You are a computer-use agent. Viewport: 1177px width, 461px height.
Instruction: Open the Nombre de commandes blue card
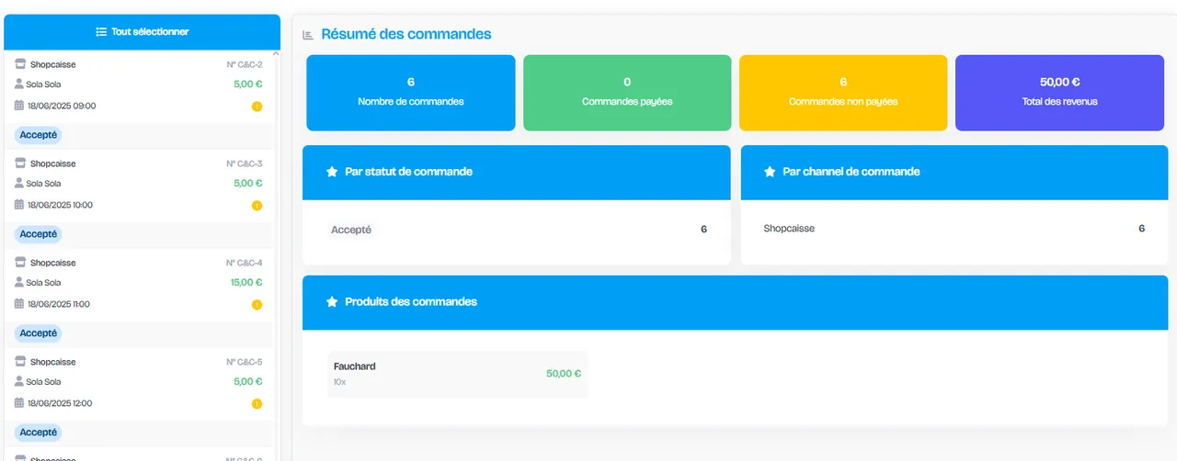pyautogui.click(x=411, y=93)
